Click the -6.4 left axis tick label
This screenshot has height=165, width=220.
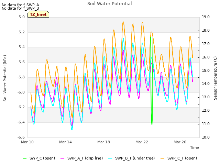click(21, 122)
